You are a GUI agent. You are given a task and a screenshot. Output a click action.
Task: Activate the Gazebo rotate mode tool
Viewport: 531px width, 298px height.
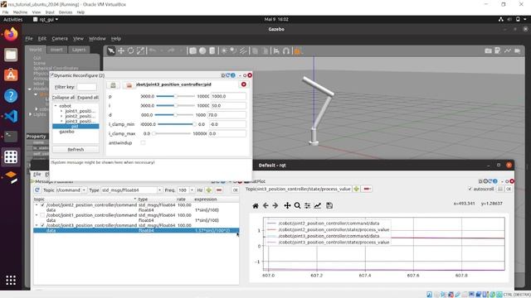coord(131,50)
